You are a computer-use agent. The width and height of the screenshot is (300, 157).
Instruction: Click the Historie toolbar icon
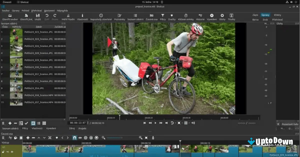(x=200, y=15)
